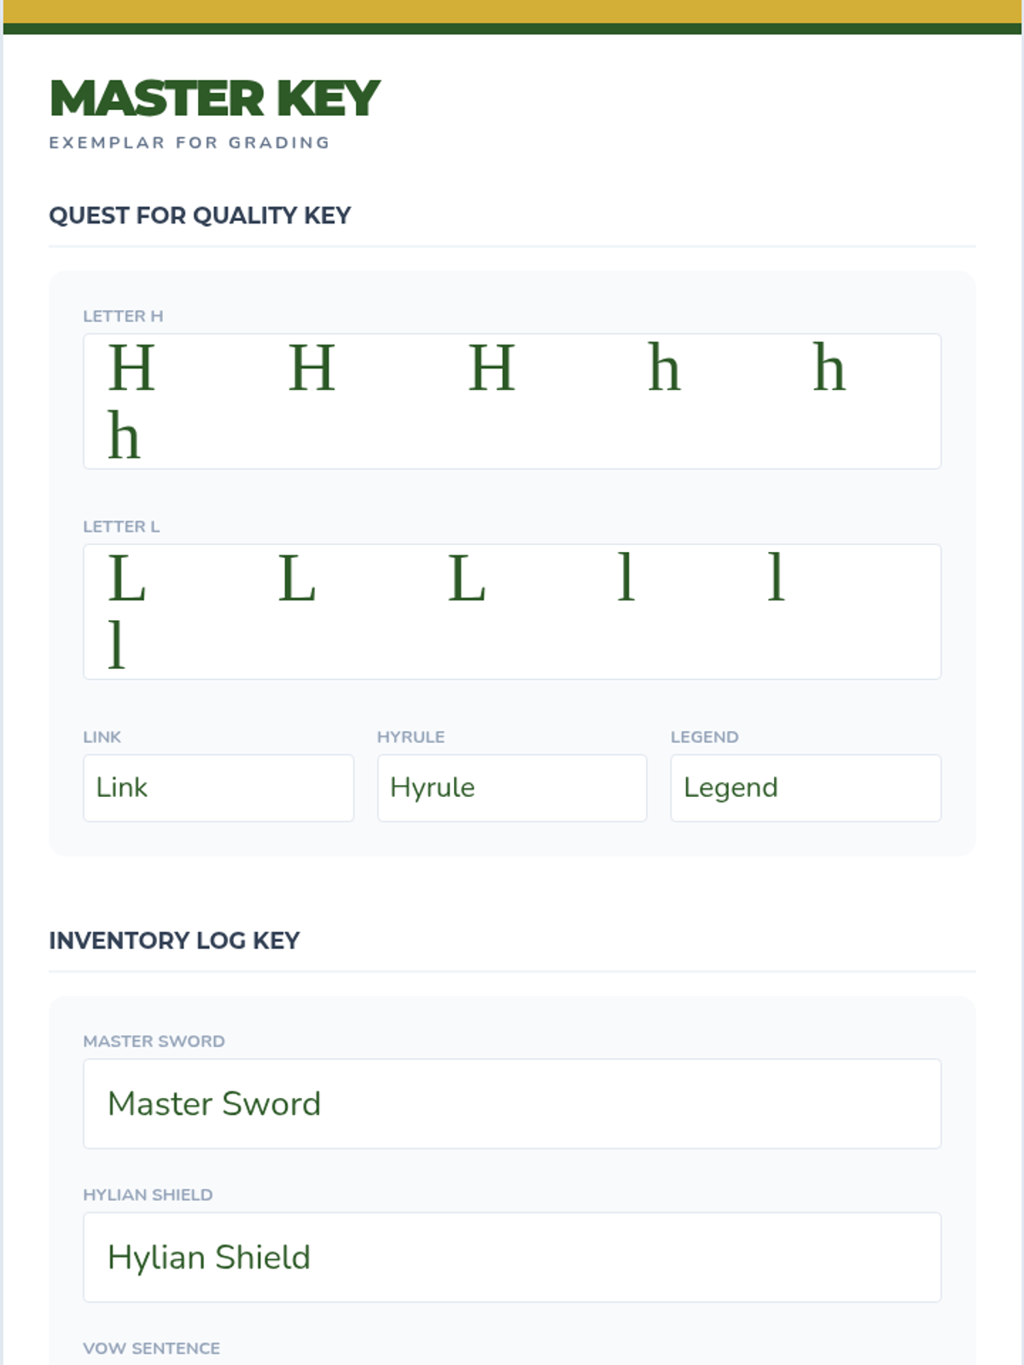Click the Link text input field
Screen dimensions: 1024x1365
click(x=218, y=787)
